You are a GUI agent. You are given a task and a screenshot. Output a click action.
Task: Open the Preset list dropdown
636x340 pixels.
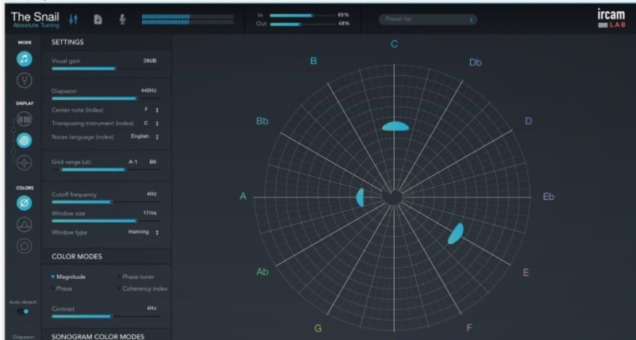point(427,19)
